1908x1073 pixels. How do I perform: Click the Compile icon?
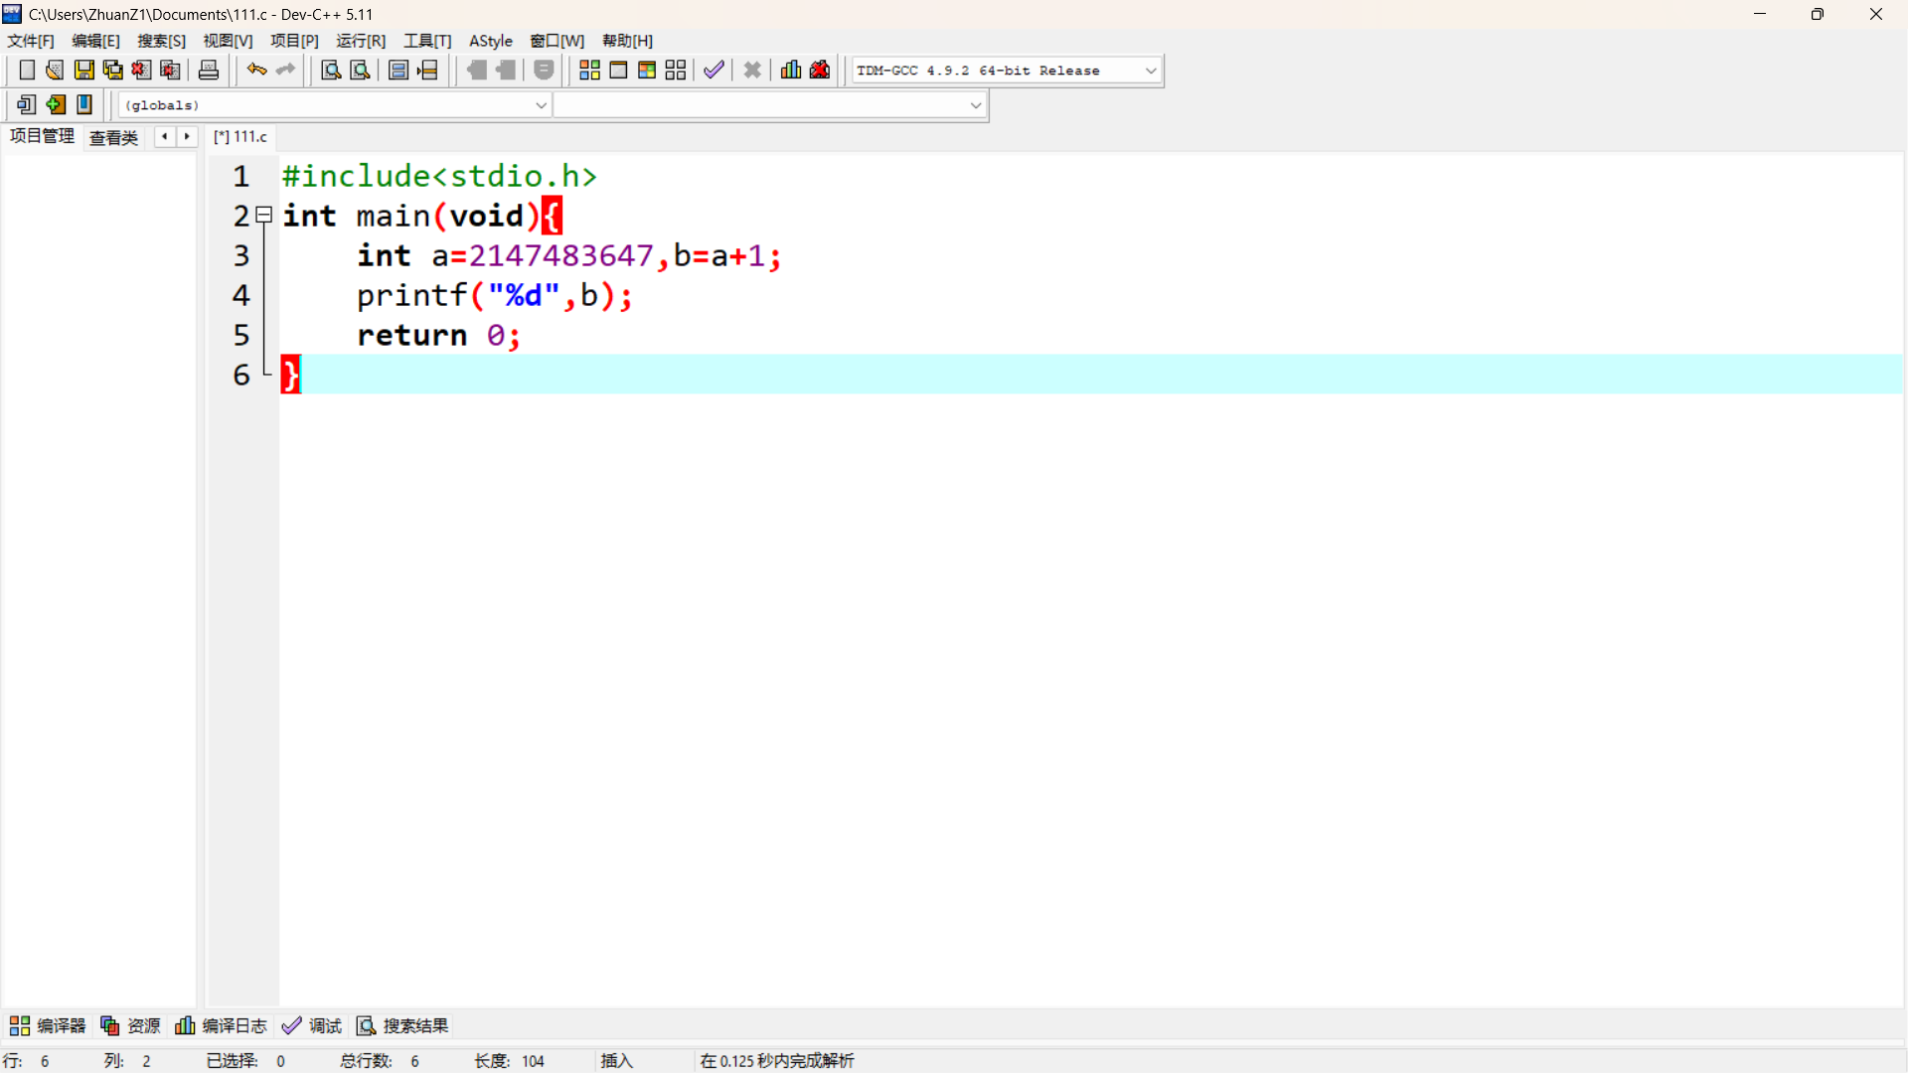[x=589, y=71]
